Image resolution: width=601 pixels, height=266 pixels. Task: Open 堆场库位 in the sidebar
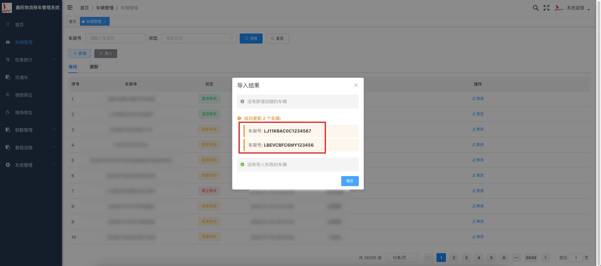tap(31, 112)
